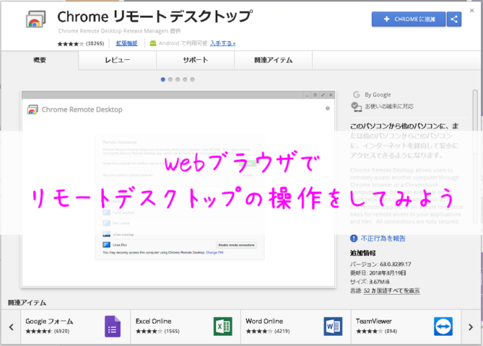This screenshot has width=483, height=346.
Task: Open the レビュー tab
Action: tap(117, 60)
